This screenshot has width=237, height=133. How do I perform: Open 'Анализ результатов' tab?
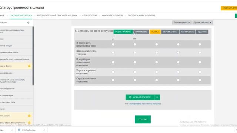point(112,16)
